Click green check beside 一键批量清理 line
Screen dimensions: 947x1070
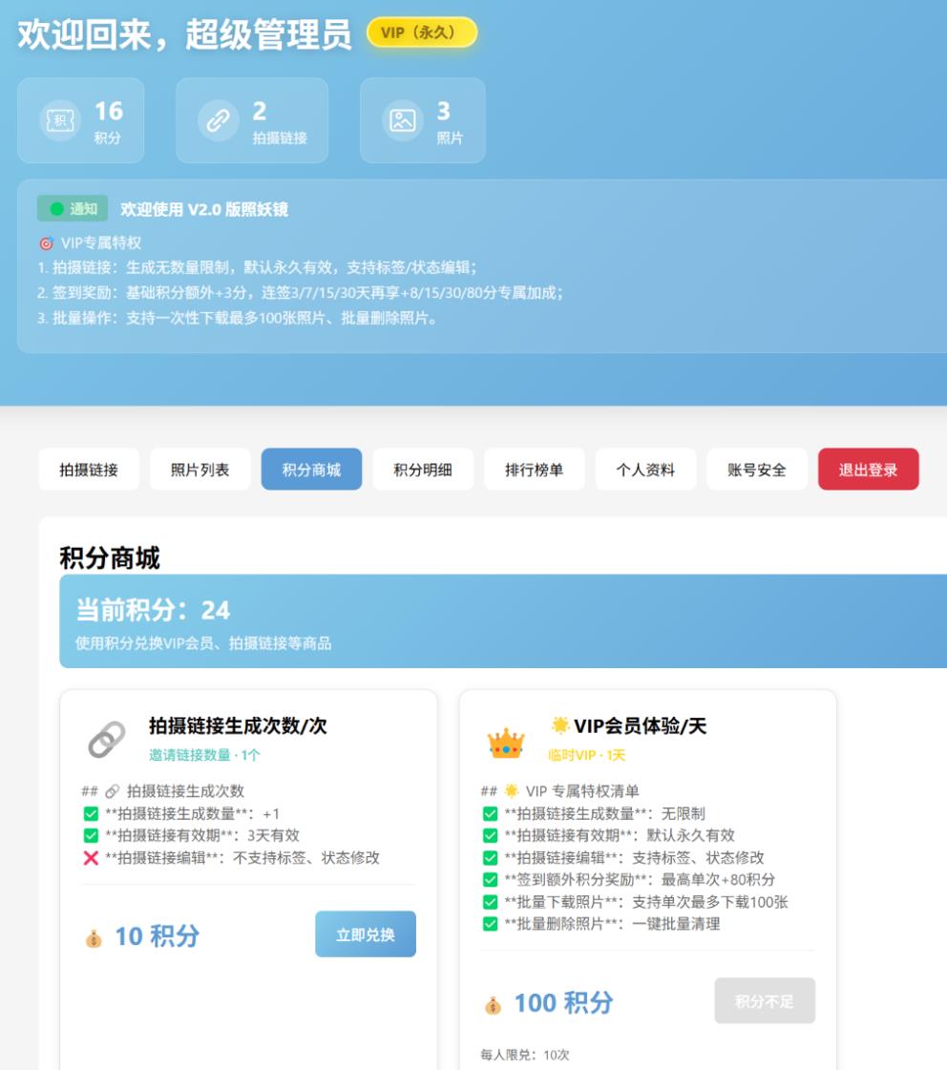click(490, 924)
